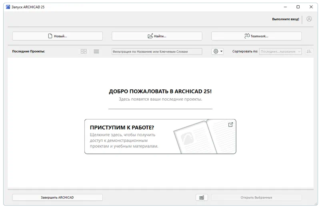
Task: Click the ARCHICAD app icon in title bar
Action: (x=8, y=7)
